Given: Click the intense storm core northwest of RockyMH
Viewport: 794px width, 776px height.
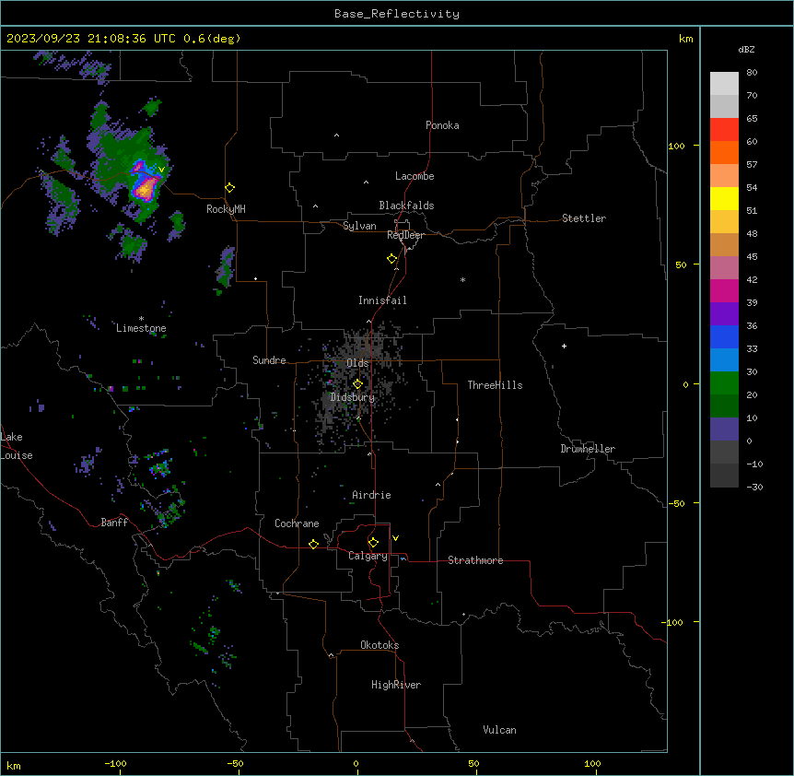Looking at the screenshot, I should click(x=145, y=189).
